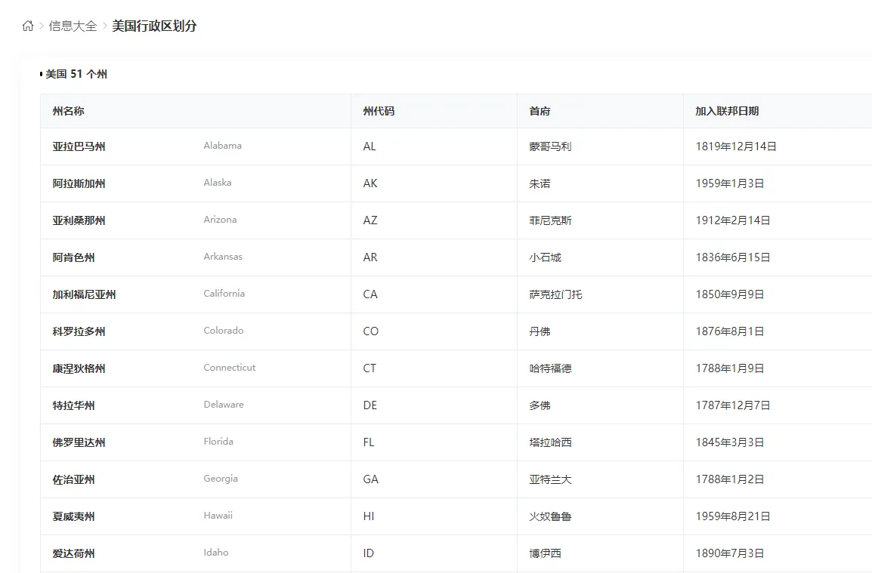Screen dimensions: 872x573
Task: Click the date 1912年2月14日
Action: pos(732,220)
